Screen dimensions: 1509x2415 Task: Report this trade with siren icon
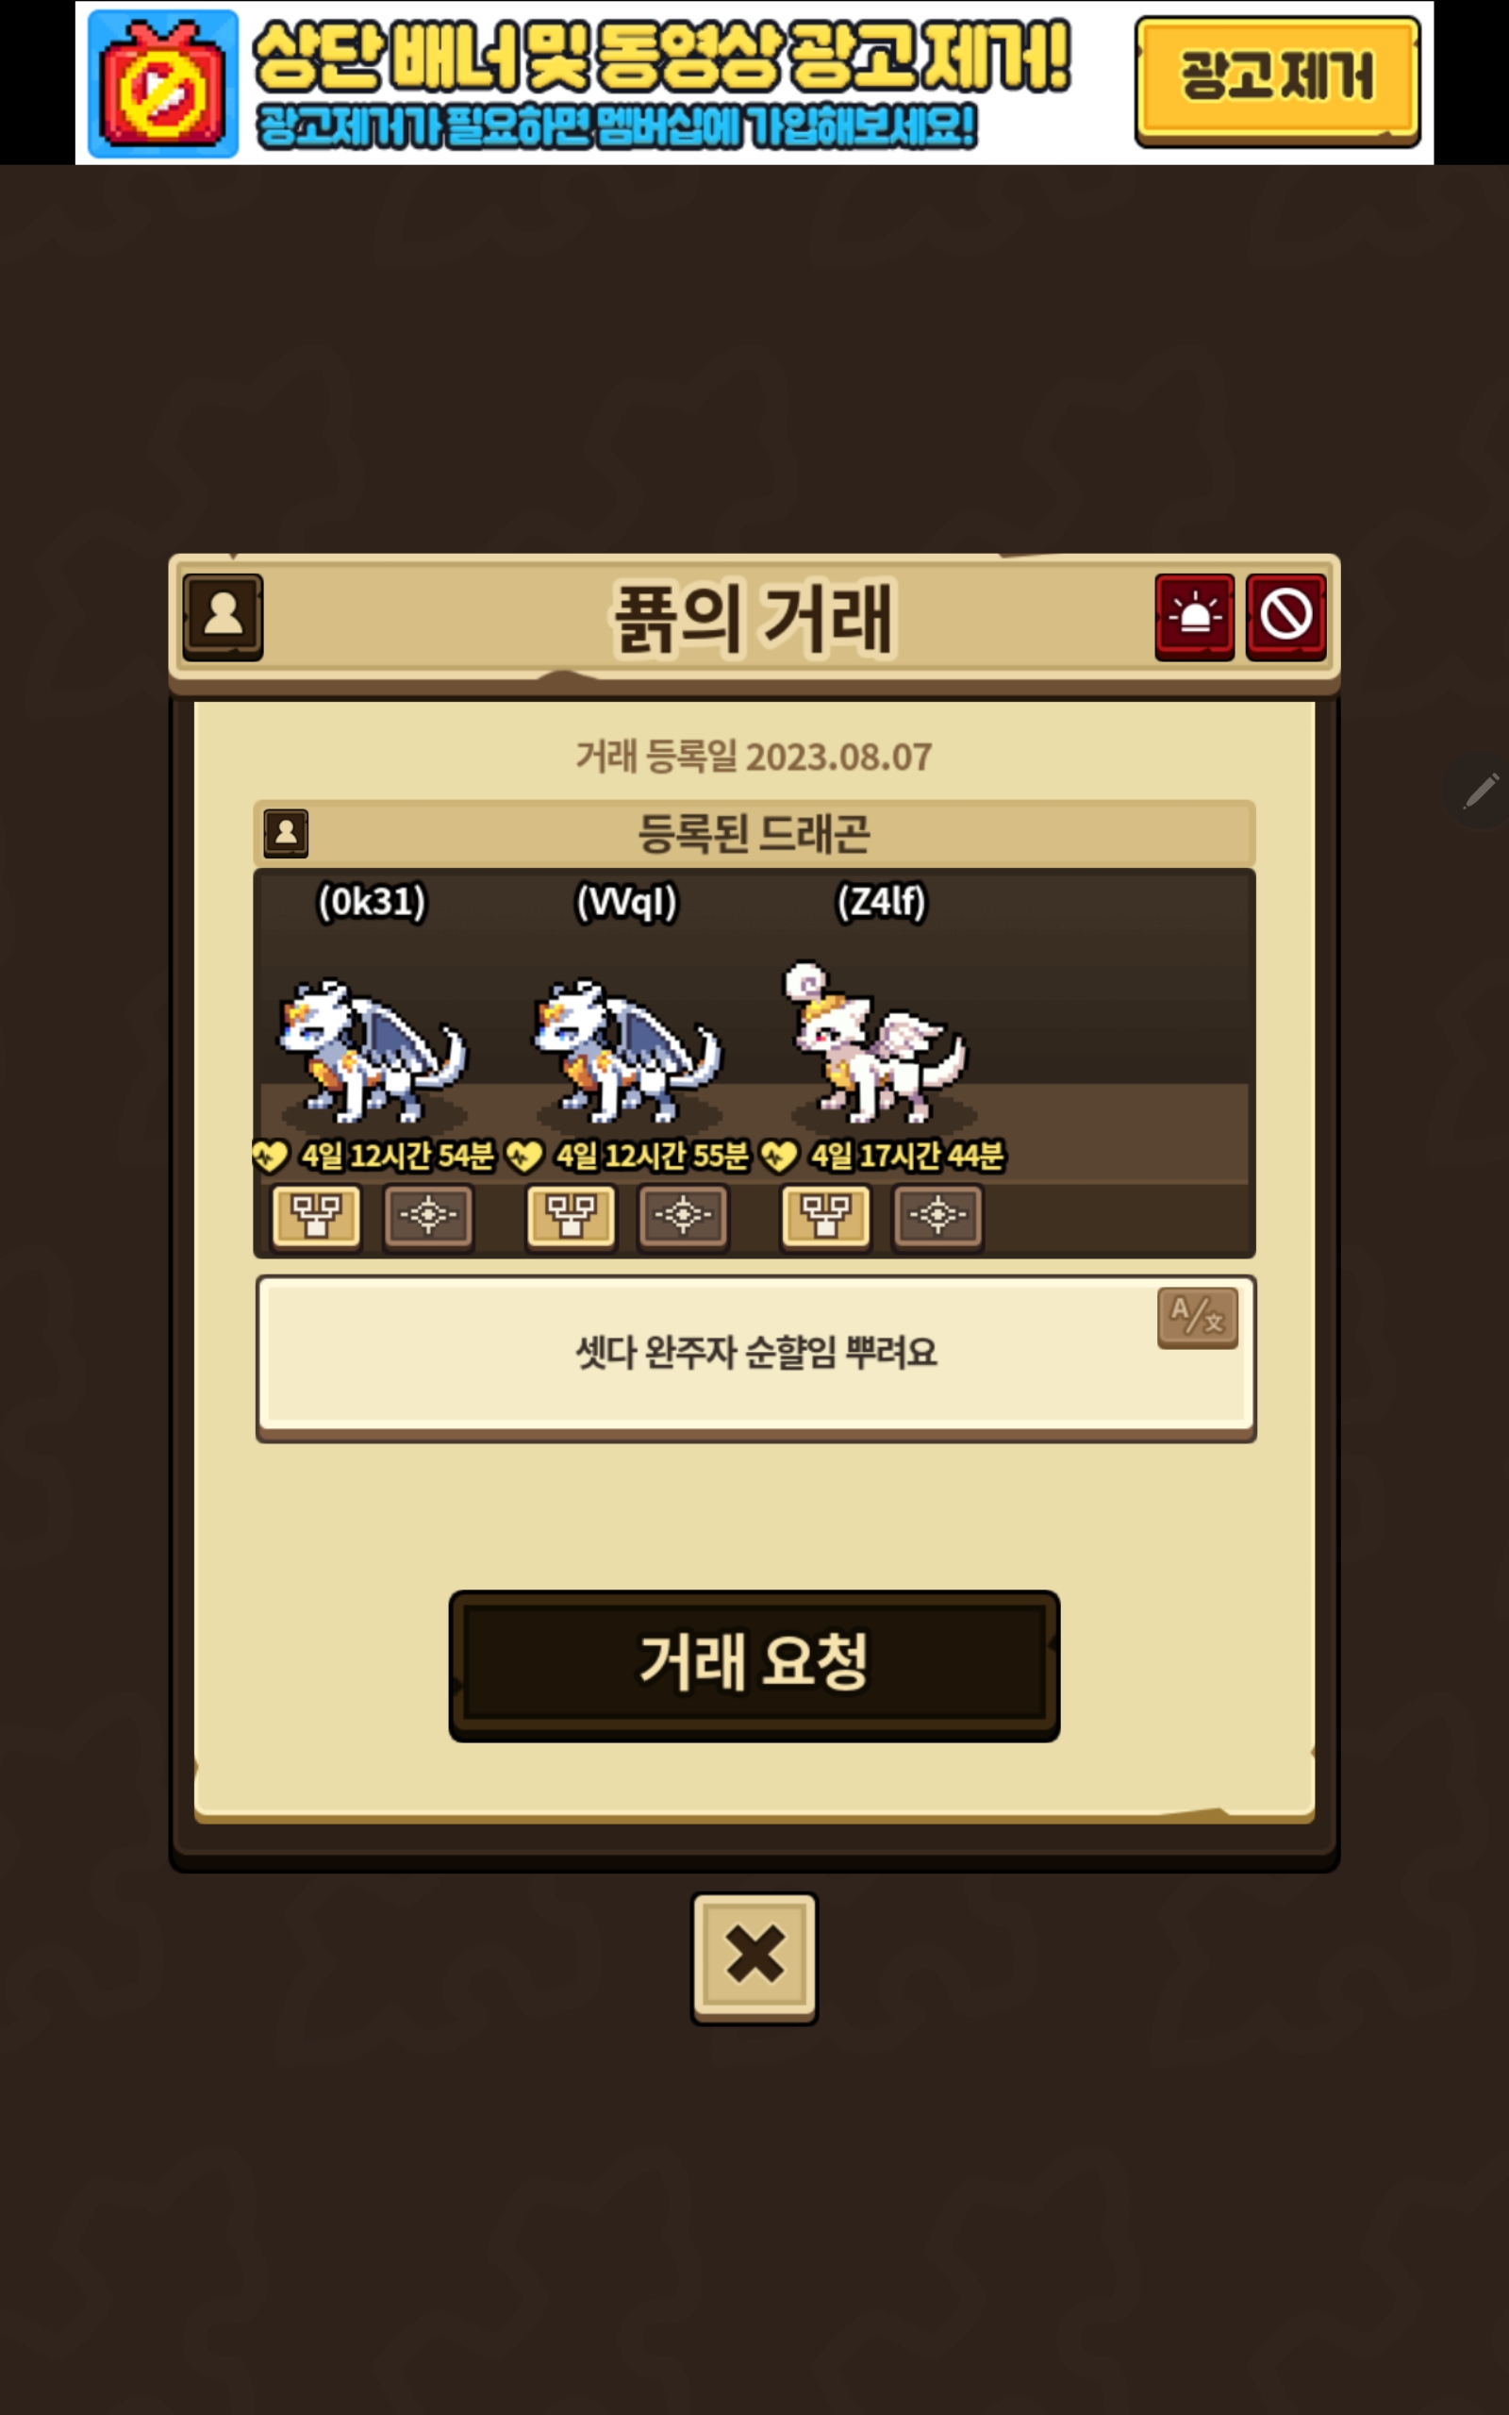(x=1194, y=616)
